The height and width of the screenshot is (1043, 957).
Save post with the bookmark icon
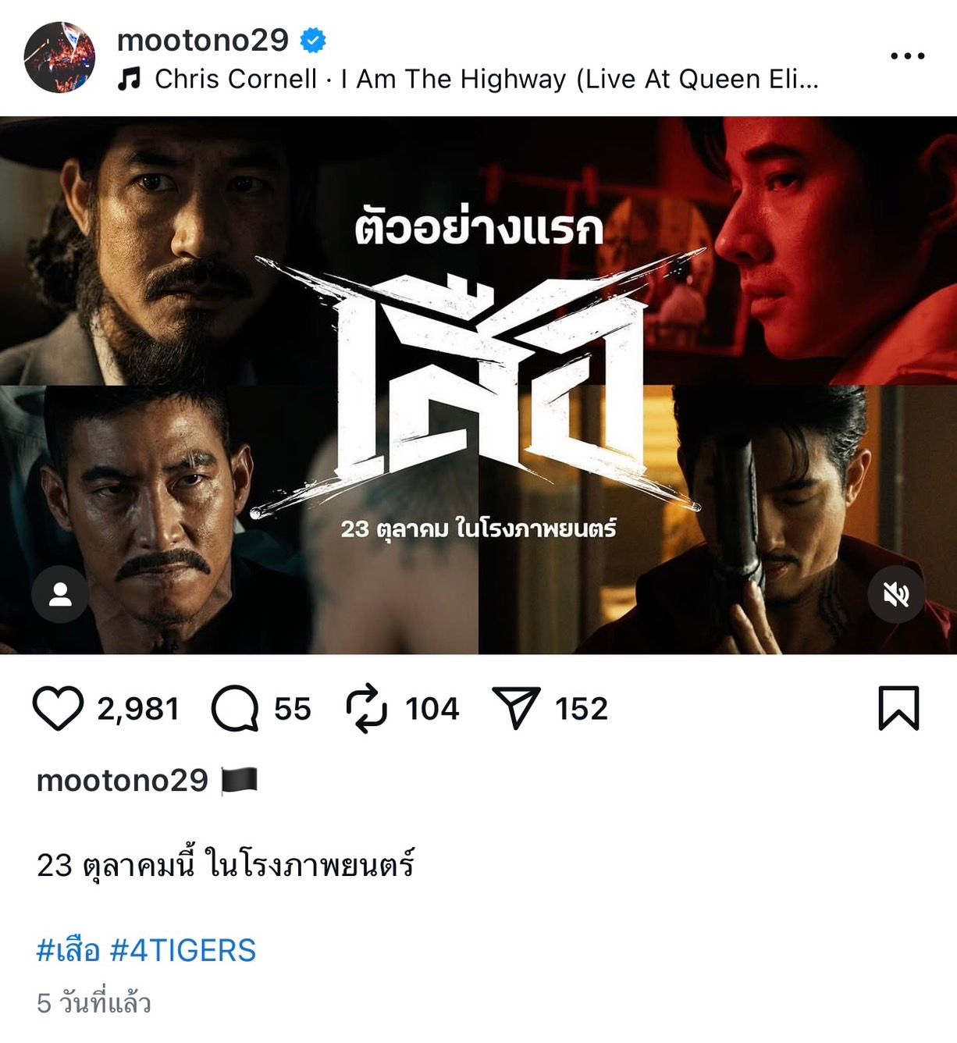point(898,708)
